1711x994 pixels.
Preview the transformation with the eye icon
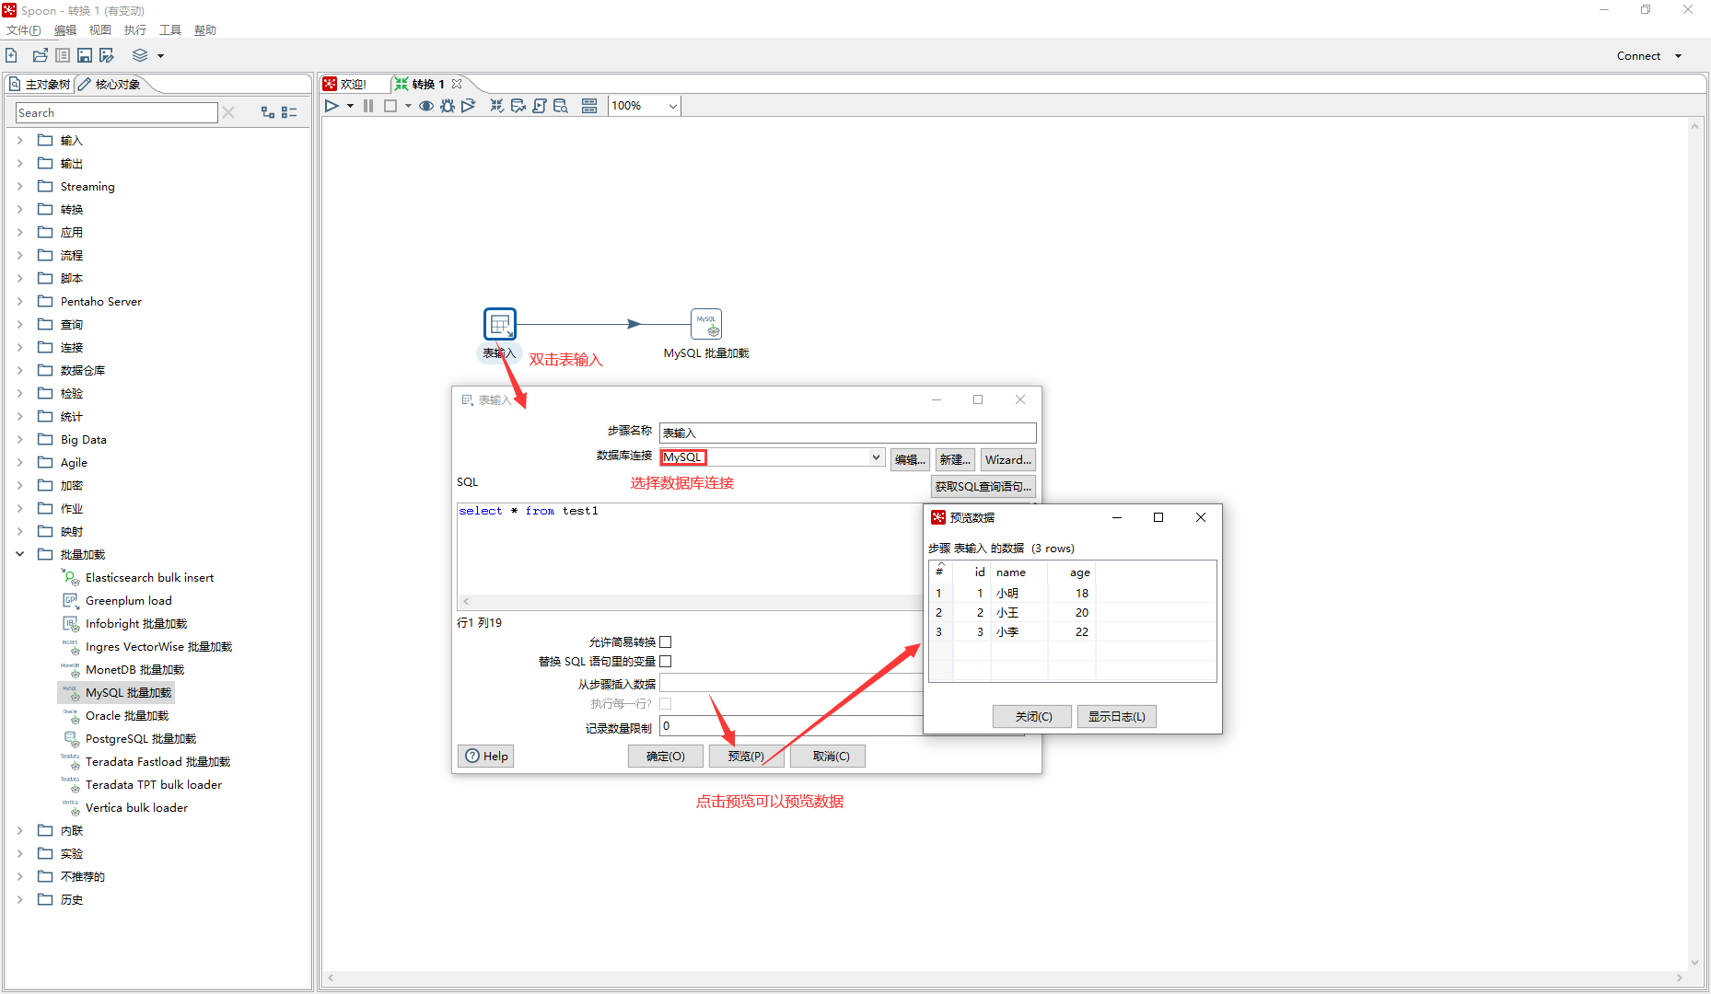tap(426, 106)
